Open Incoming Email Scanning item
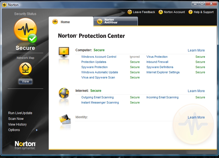 click(x=162, y=97)
